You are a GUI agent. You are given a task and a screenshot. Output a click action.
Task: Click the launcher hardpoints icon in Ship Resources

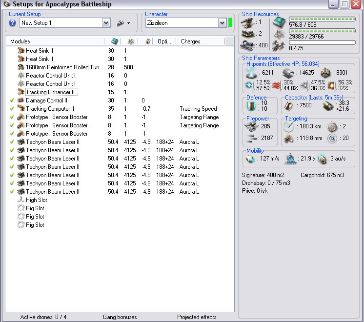(x=248, y=34)
